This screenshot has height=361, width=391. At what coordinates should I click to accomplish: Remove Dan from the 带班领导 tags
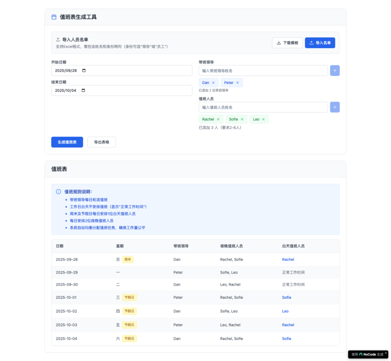tap(213, 83)
